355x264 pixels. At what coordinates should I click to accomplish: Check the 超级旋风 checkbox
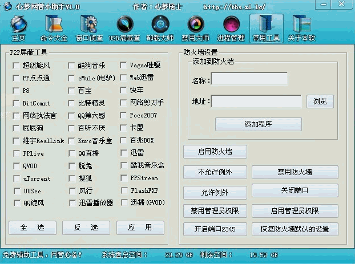(x=16, y=66)
